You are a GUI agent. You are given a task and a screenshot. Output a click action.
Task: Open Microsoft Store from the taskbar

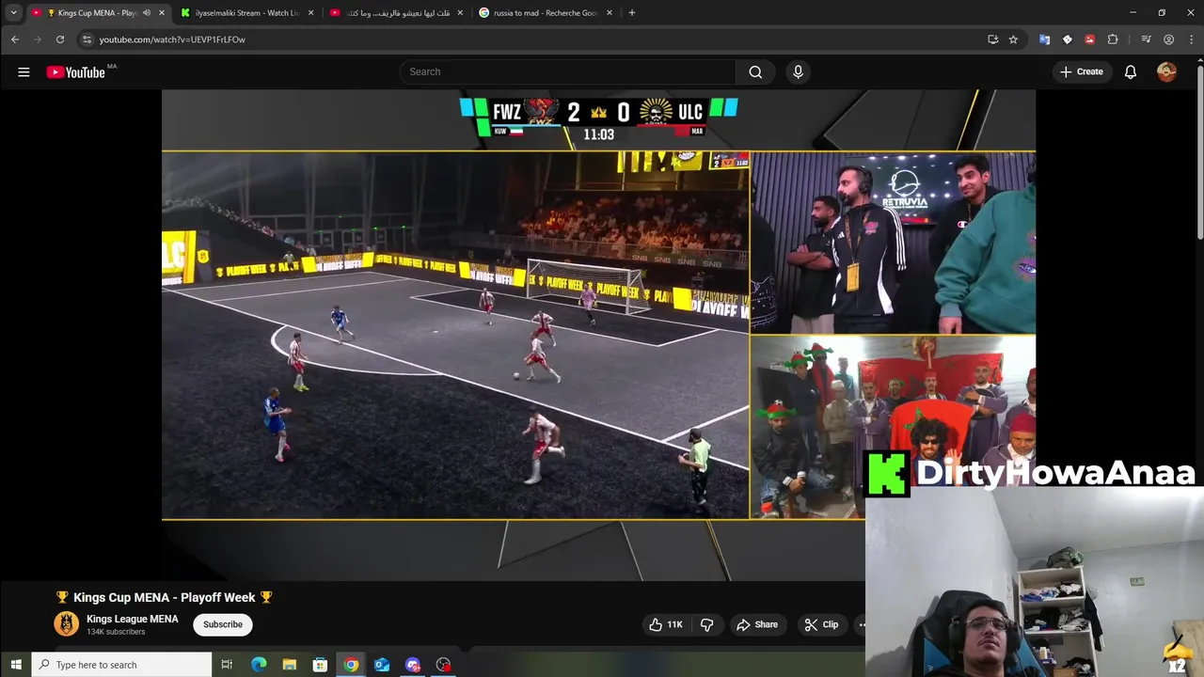coord(320,665)
